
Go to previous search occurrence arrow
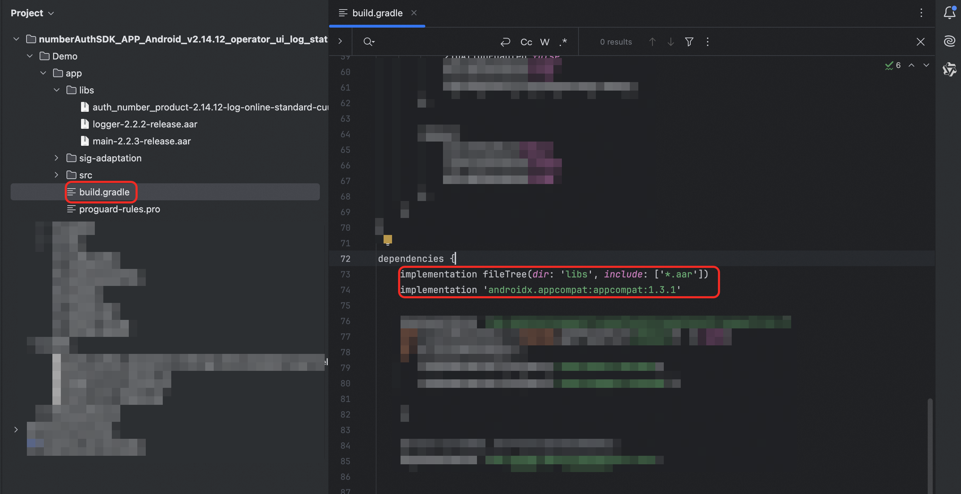652,42
